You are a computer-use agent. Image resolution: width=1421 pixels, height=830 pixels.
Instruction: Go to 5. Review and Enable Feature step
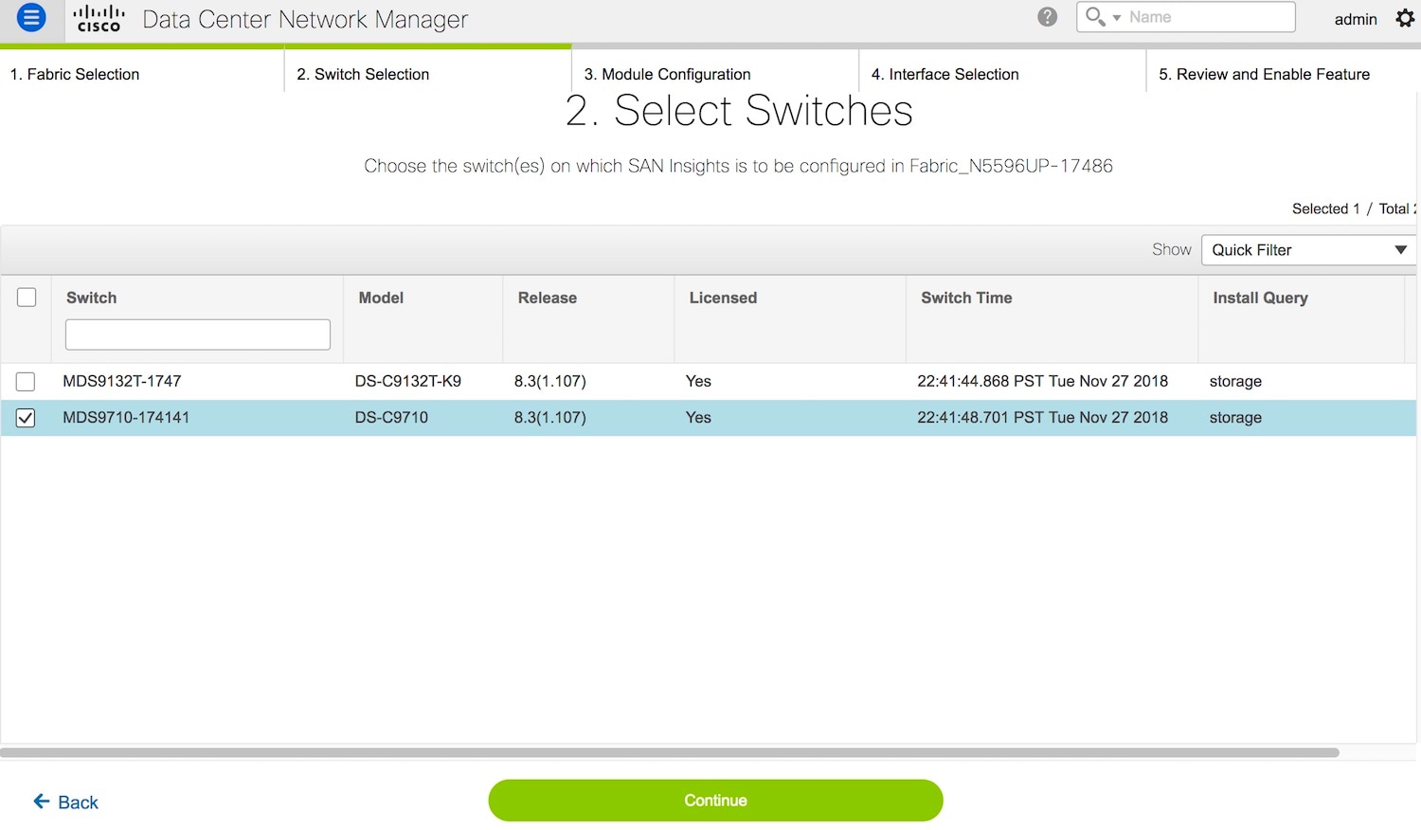(1265, 74)
